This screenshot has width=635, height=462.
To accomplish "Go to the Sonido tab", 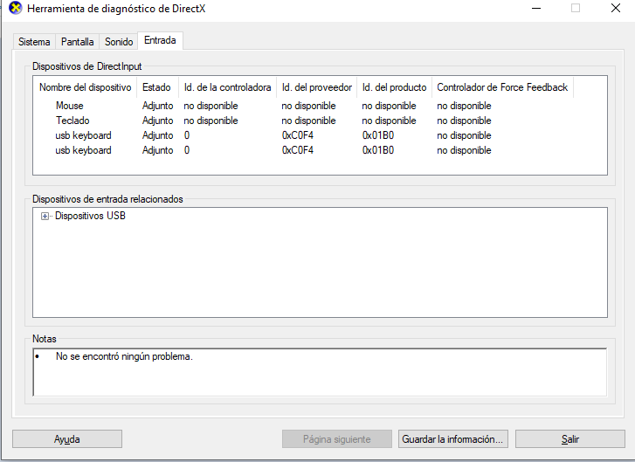I will (119, 42).
